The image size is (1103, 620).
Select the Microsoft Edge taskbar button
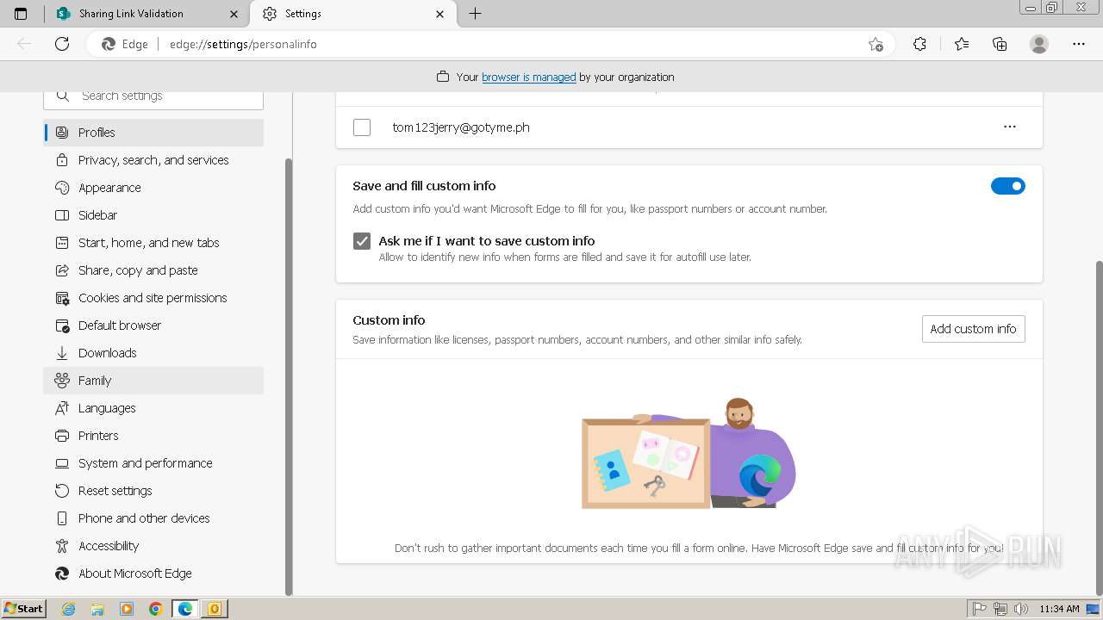click(185, 609)
